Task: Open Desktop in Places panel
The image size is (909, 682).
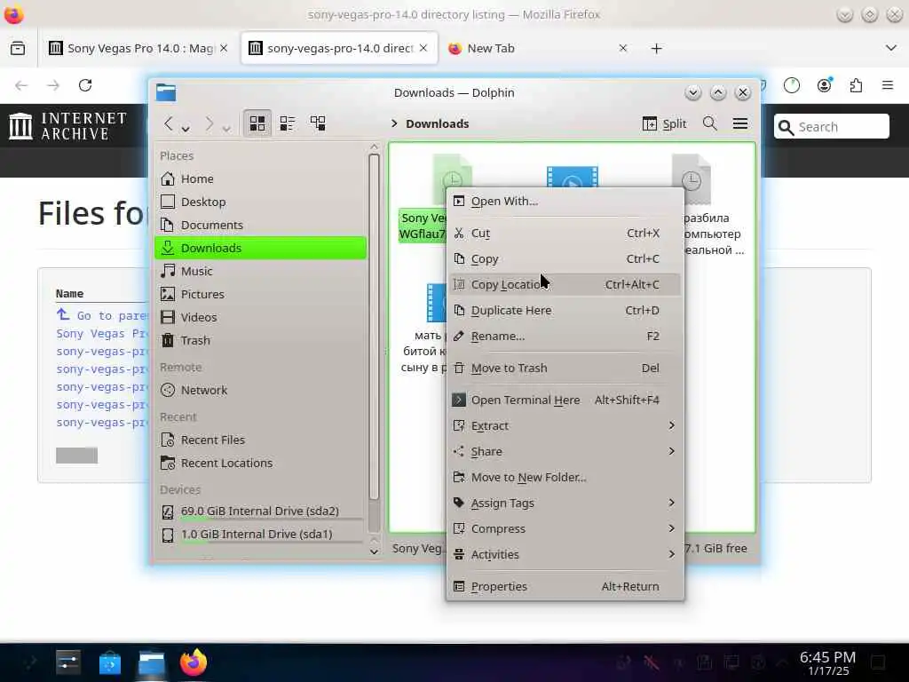Action: [x=261, y=202]
